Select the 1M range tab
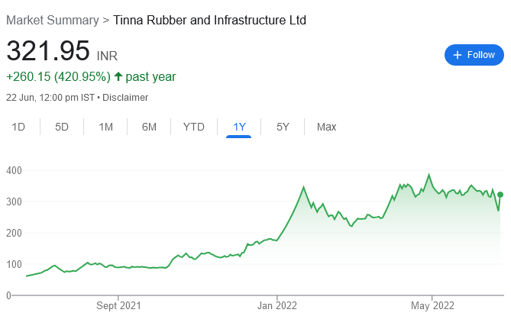The height and width of the screenshot is (316, 511). [x=106, y=127]
